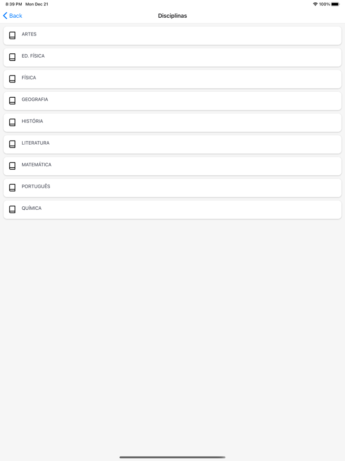This screenshot has width=345, height=461.
Task: Open the QUÍMICA discipline label
Action: pyautogui.click(x=32, y=208)
